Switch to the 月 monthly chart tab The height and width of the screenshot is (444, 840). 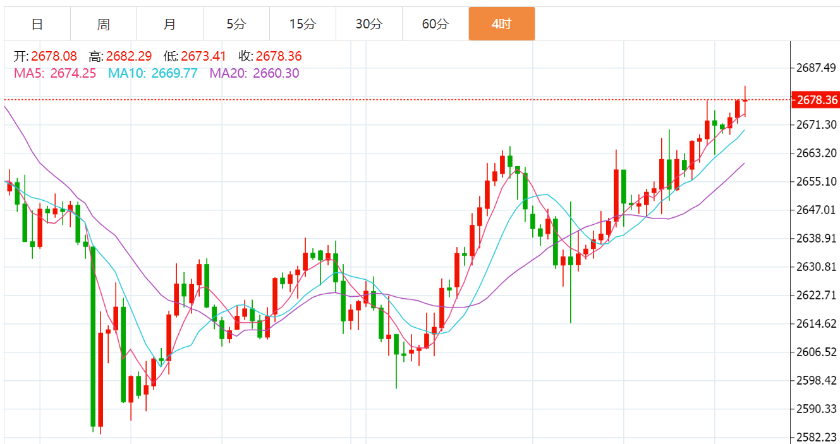(x=170, y=24)
